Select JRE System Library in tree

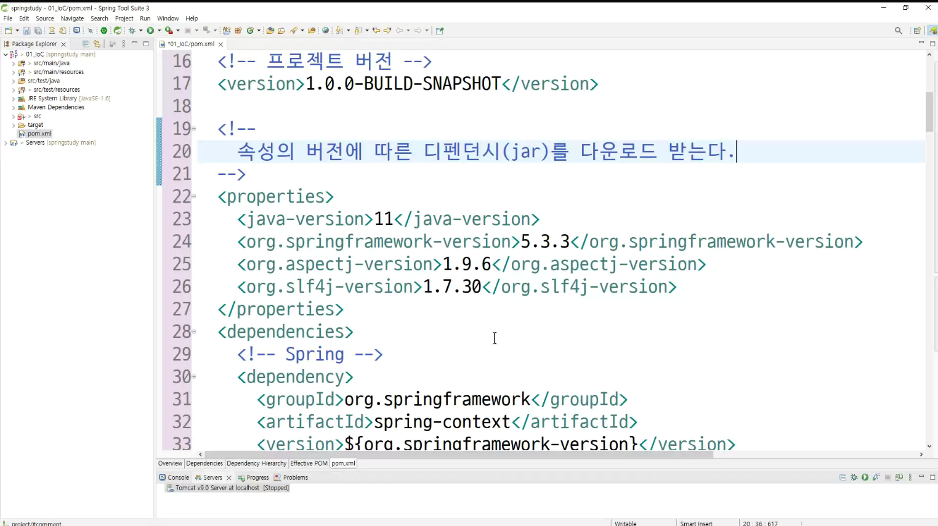tap(64, 99)
